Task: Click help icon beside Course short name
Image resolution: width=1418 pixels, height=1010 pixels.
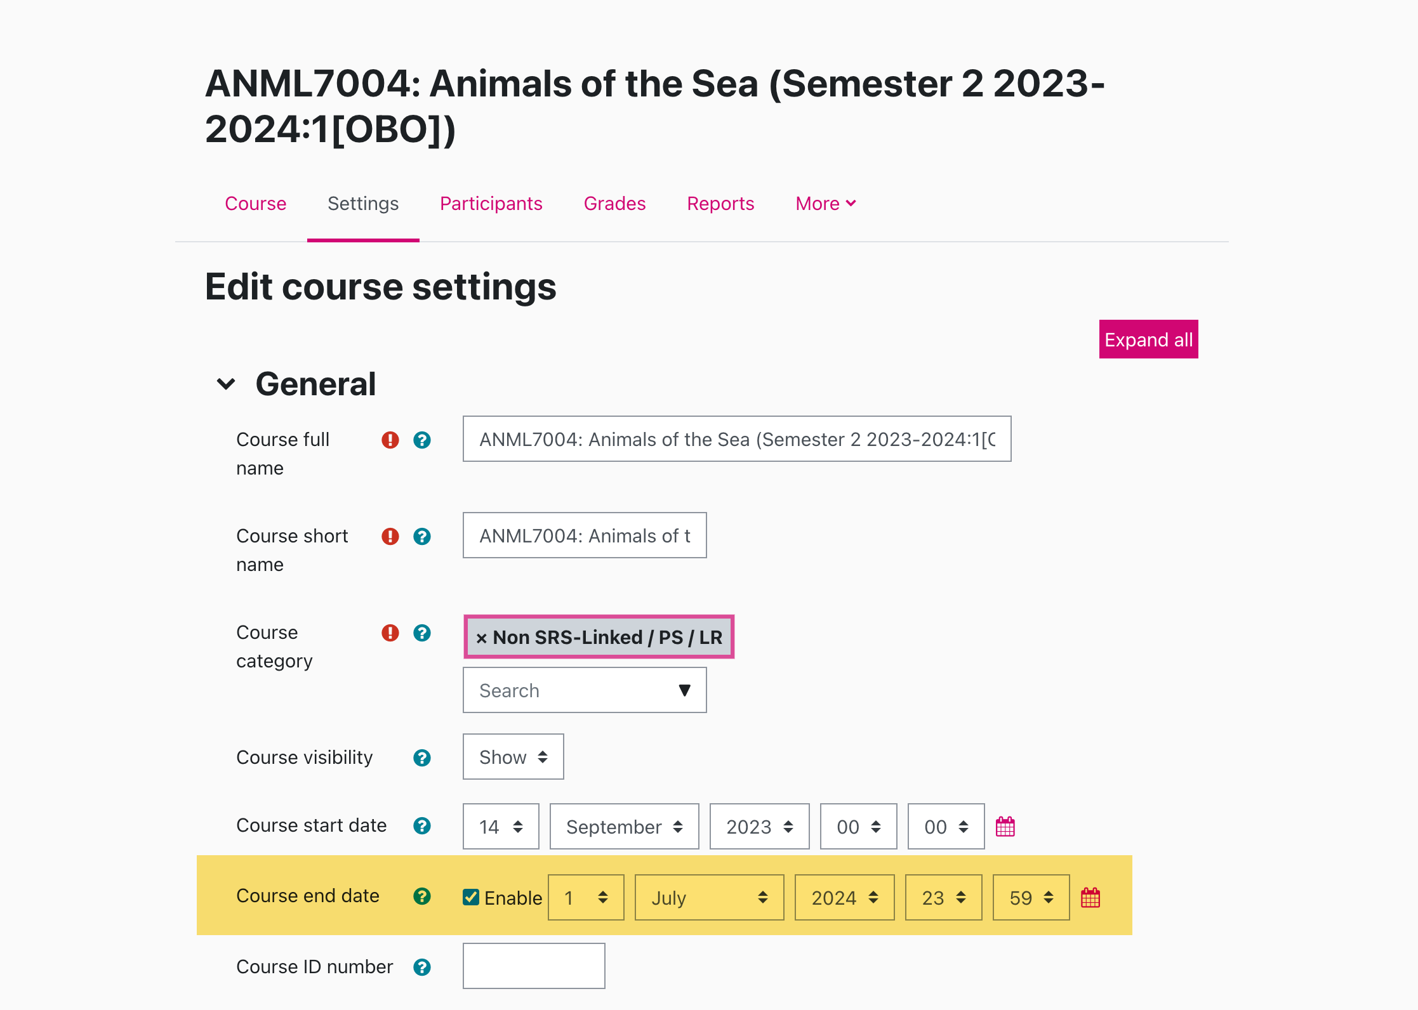Action: pos(421,536)
